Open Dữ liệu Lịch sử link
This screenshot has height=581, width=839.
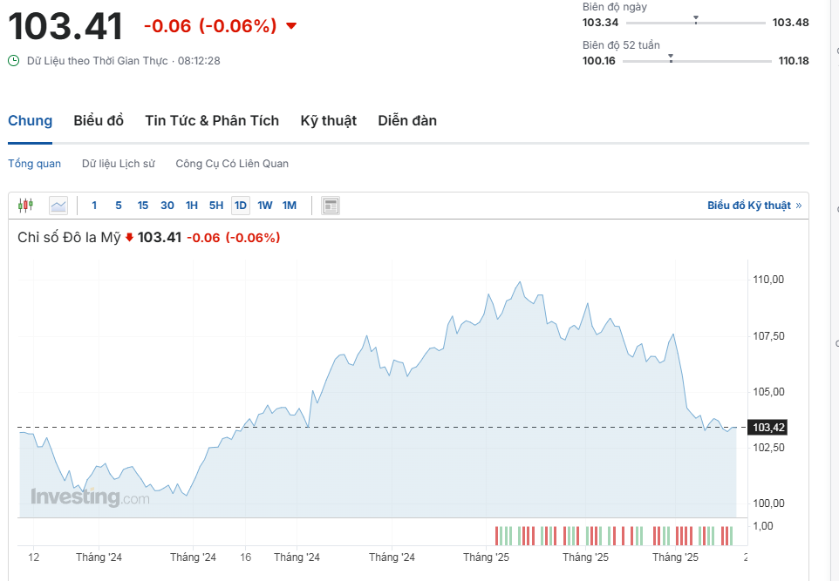tap(119, 164)
